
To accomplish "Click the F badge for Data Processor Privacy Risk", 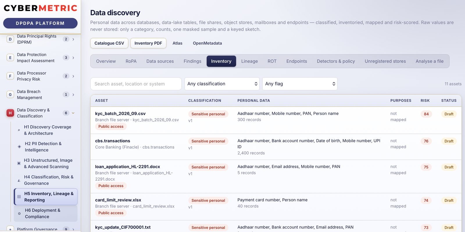I will (x=10, y=76).
